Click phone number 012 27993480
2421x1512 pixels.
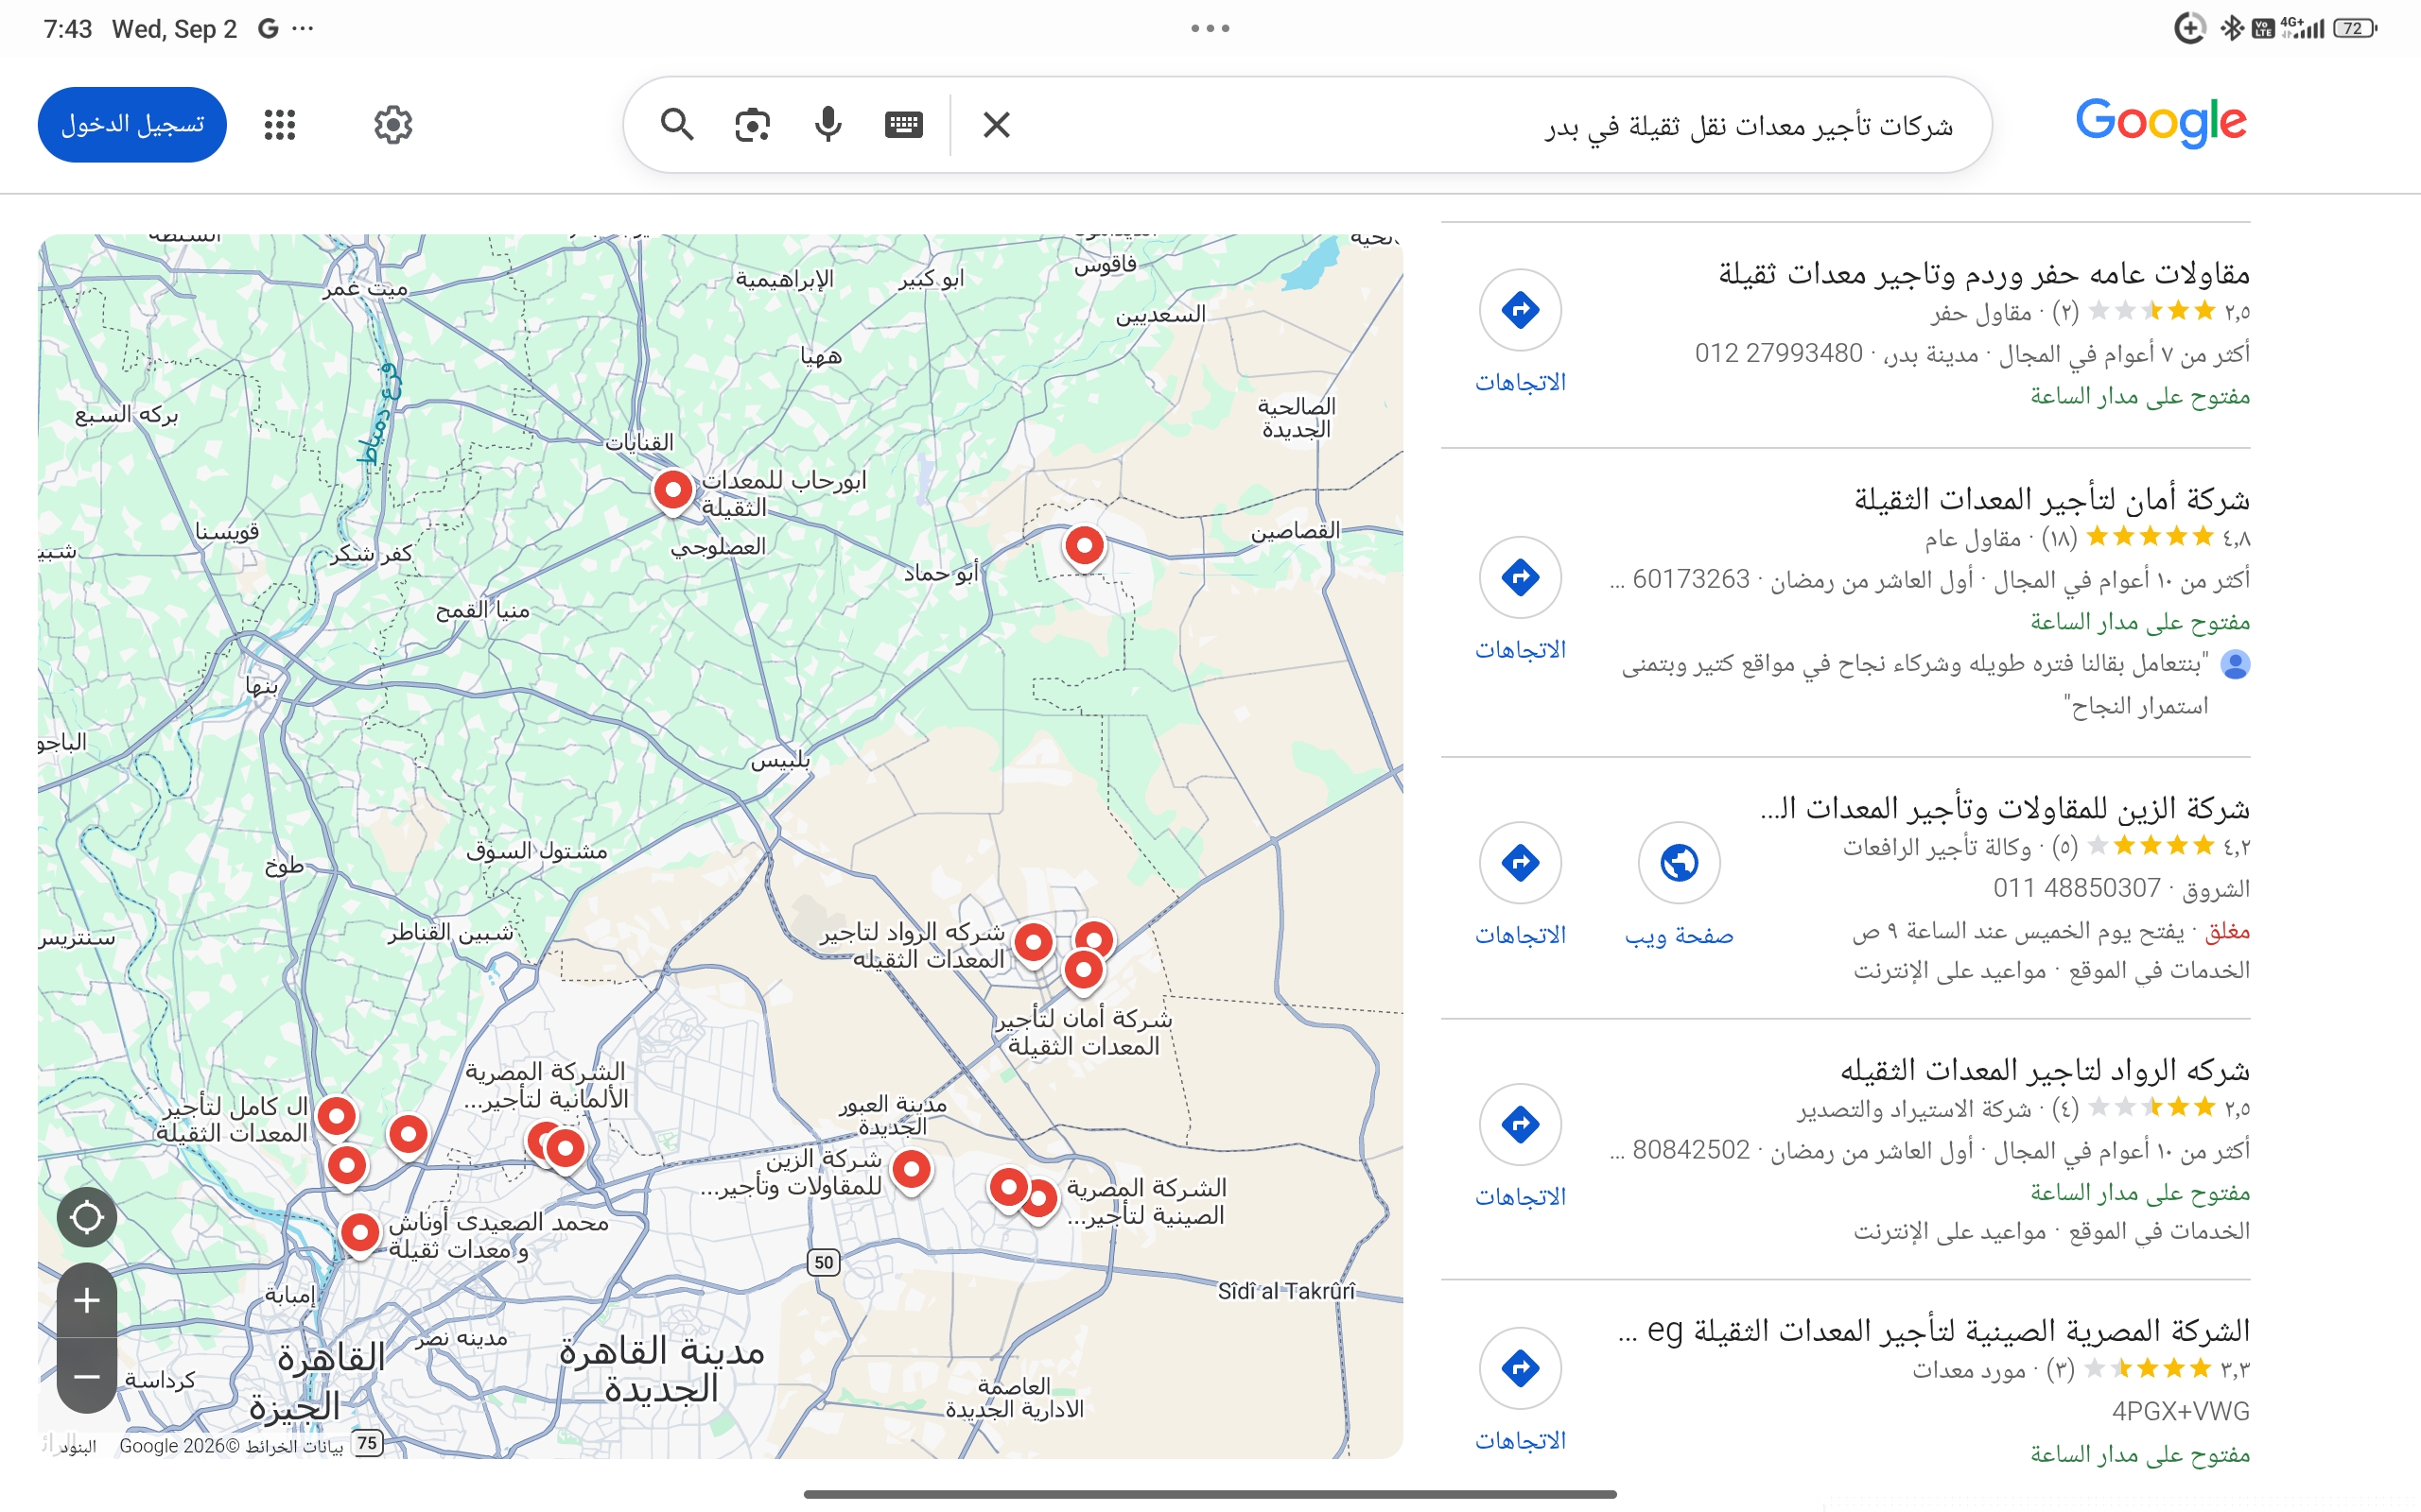tap(1778, 354)
